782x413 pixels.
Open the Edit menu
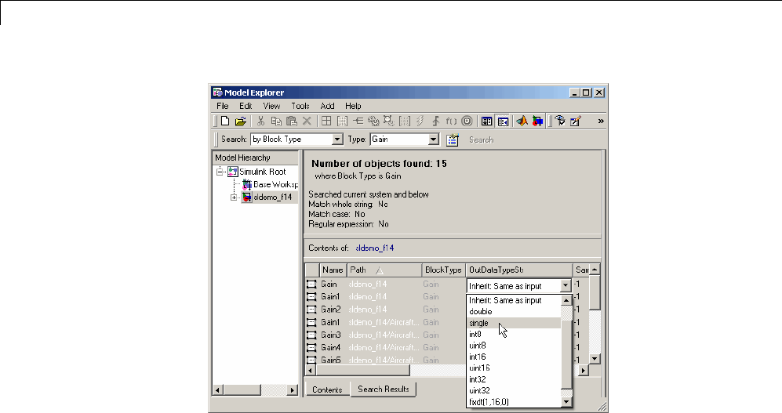tap(246, 106)
